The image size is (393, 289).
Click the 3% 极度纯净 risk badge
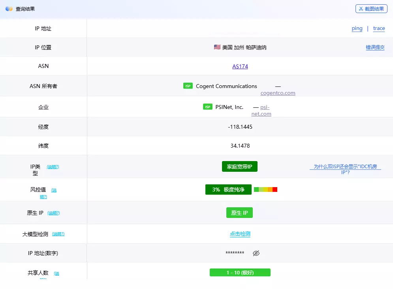pyautogui.click(x=228, y=190)
